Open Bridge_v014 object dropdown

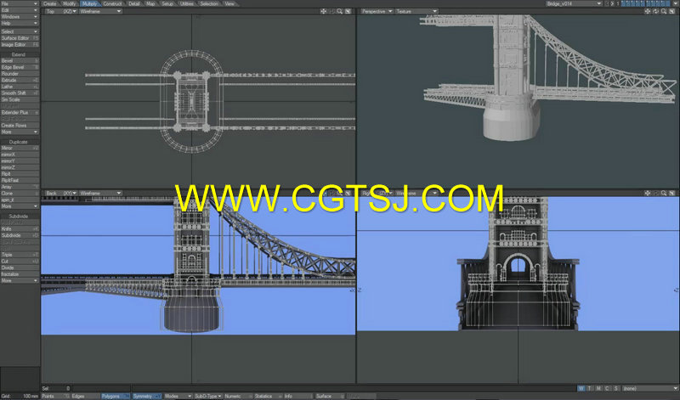(574, 3)
